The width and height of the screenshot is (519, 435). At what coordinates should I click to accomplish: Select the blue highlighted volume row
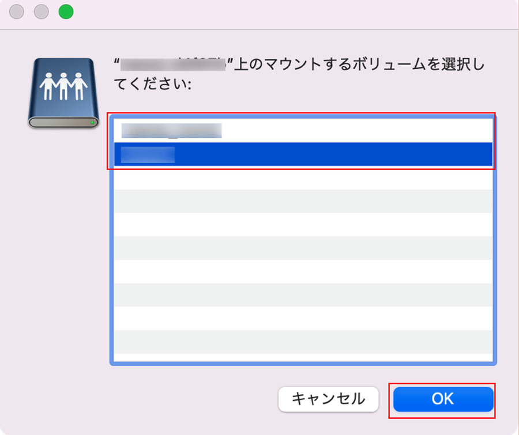(303, 154)
